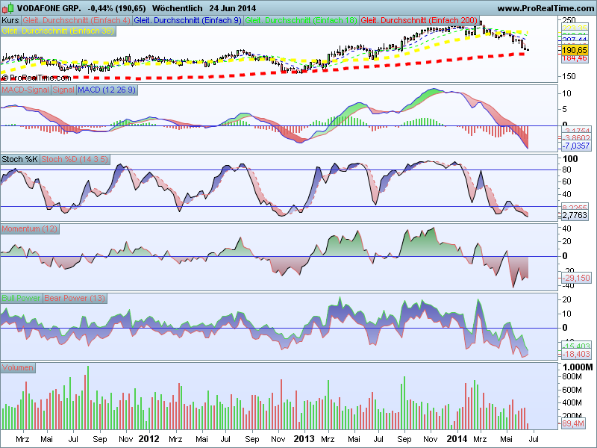Click the blue 207,44 moving average tag

point(575,40)
